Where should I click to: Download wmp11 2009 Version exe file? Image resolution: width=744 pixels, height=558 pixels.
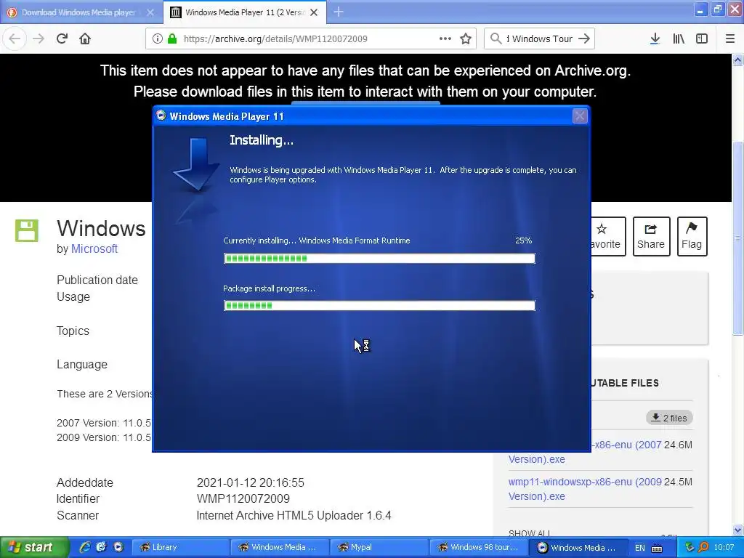coord(585,489)
